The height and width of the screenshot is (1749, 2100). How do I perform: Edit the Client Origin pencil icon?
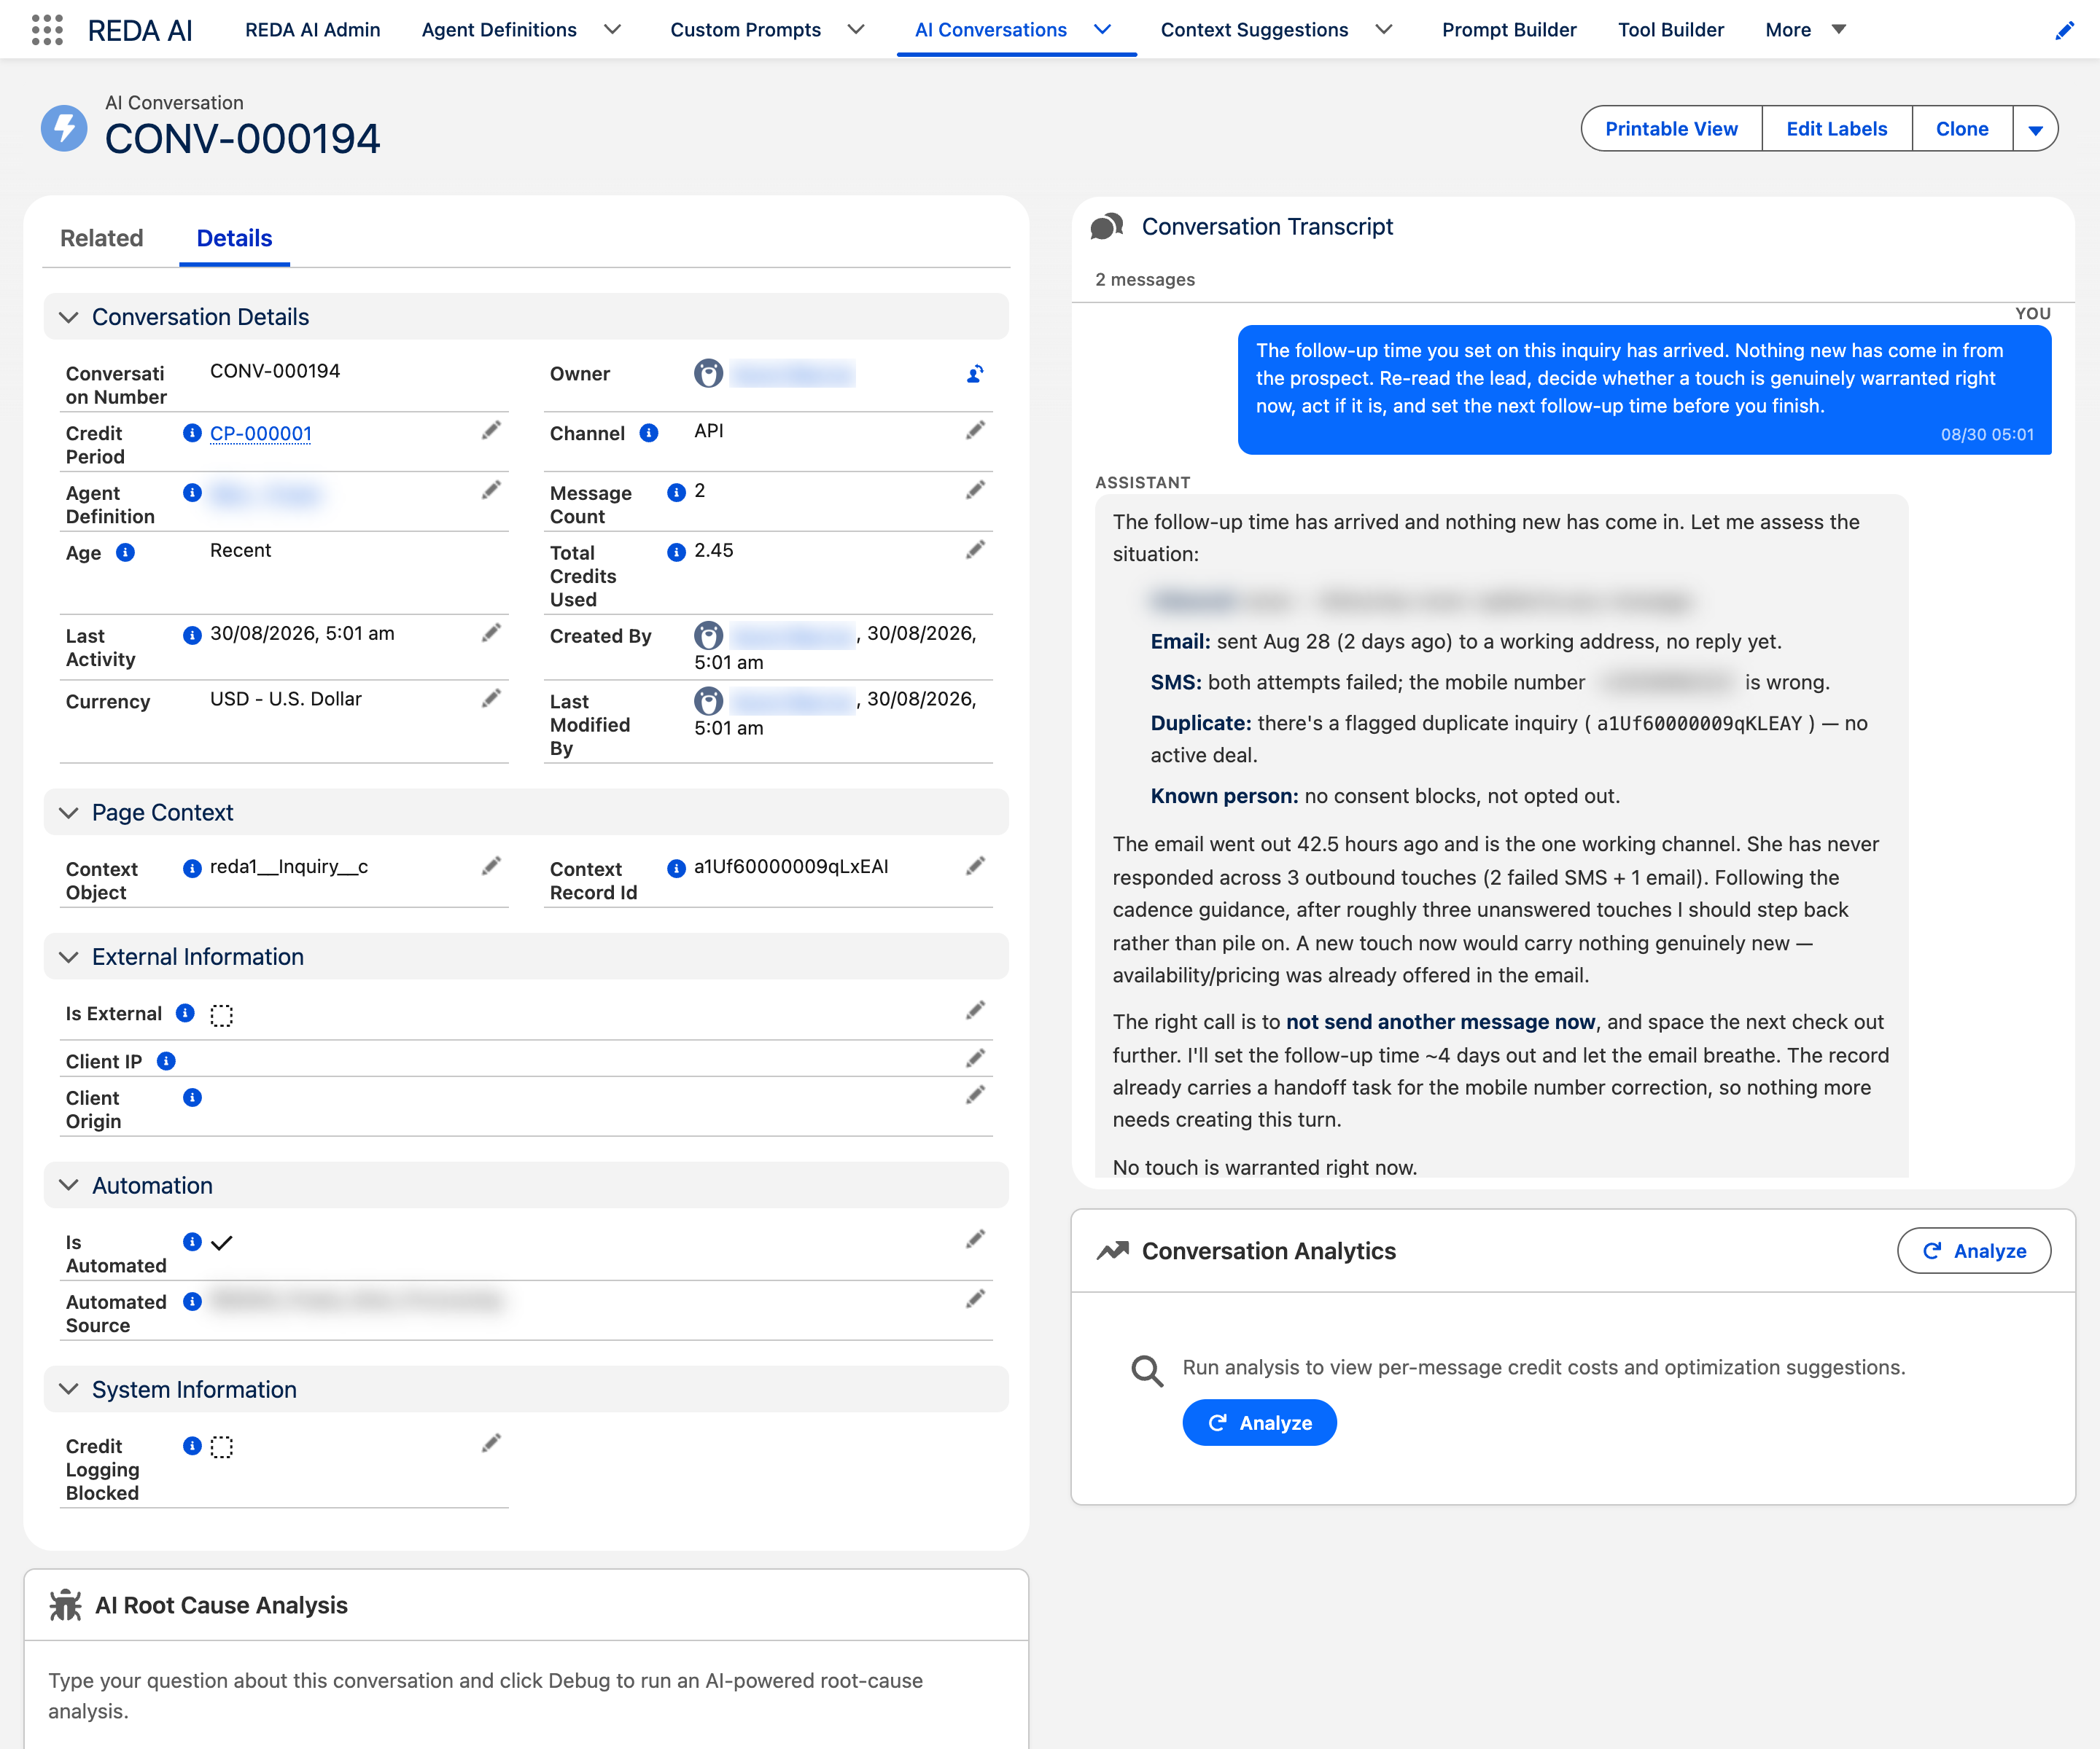[975, 1095]
